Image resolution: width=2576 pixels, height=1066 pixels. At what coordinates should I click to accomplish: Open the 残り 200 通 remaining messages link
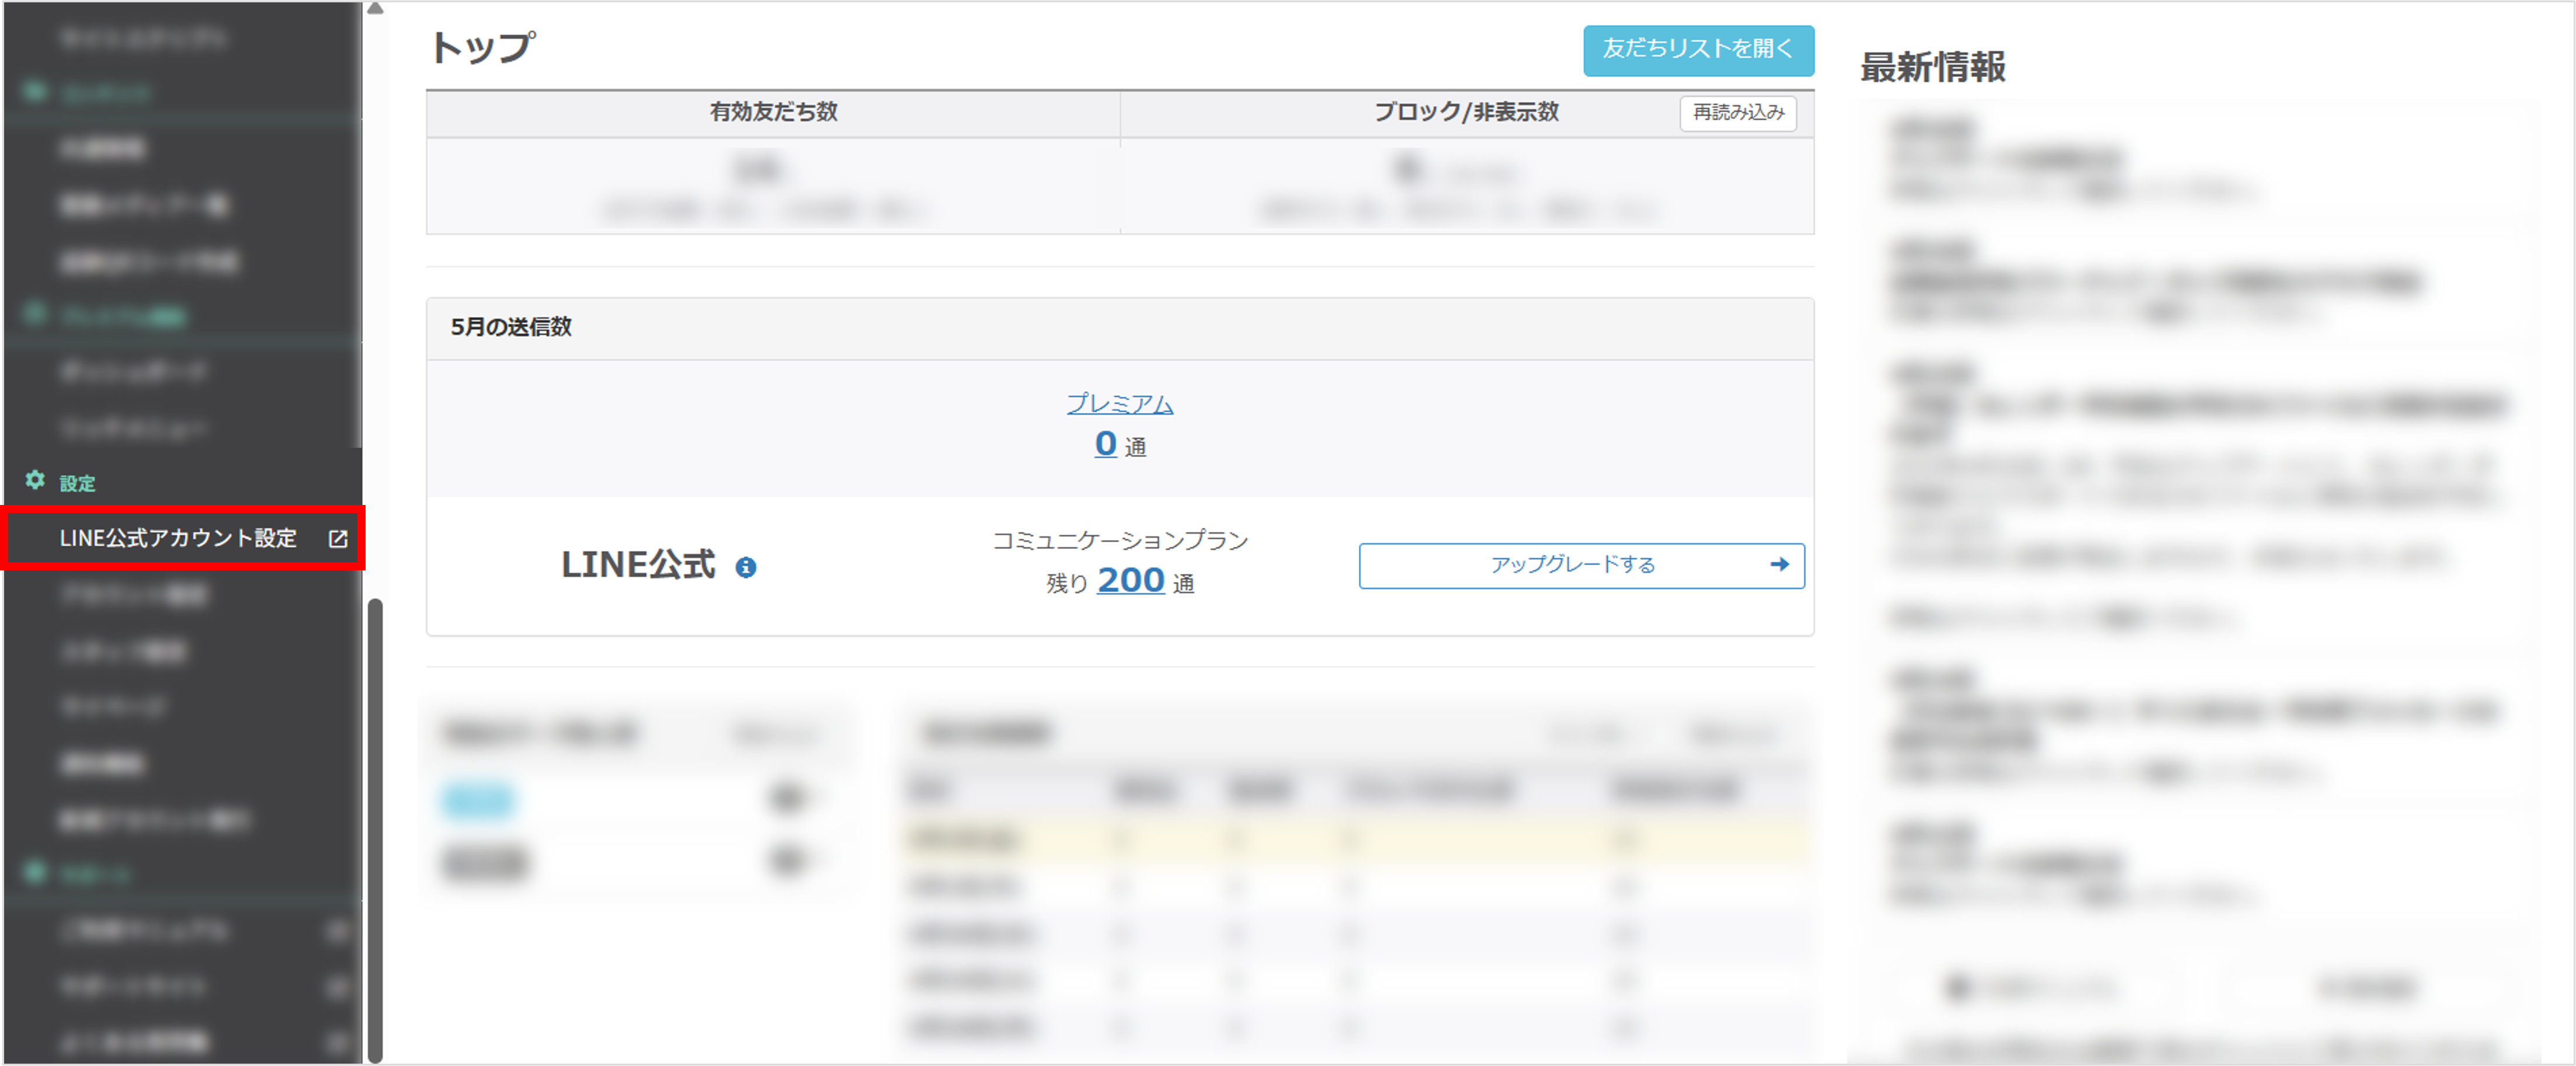[x=1130, y=580]
